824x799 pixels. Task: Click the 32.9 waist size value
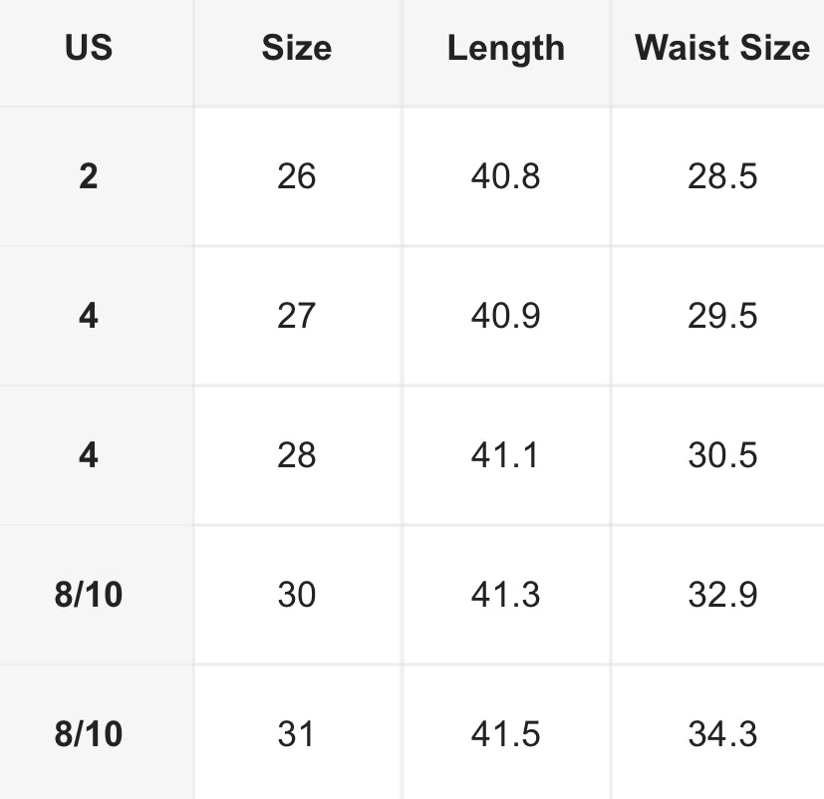pyautogui.click(x=721, y=595)
